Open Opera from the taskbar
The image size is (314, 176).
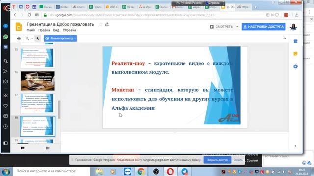coord(170,172)
